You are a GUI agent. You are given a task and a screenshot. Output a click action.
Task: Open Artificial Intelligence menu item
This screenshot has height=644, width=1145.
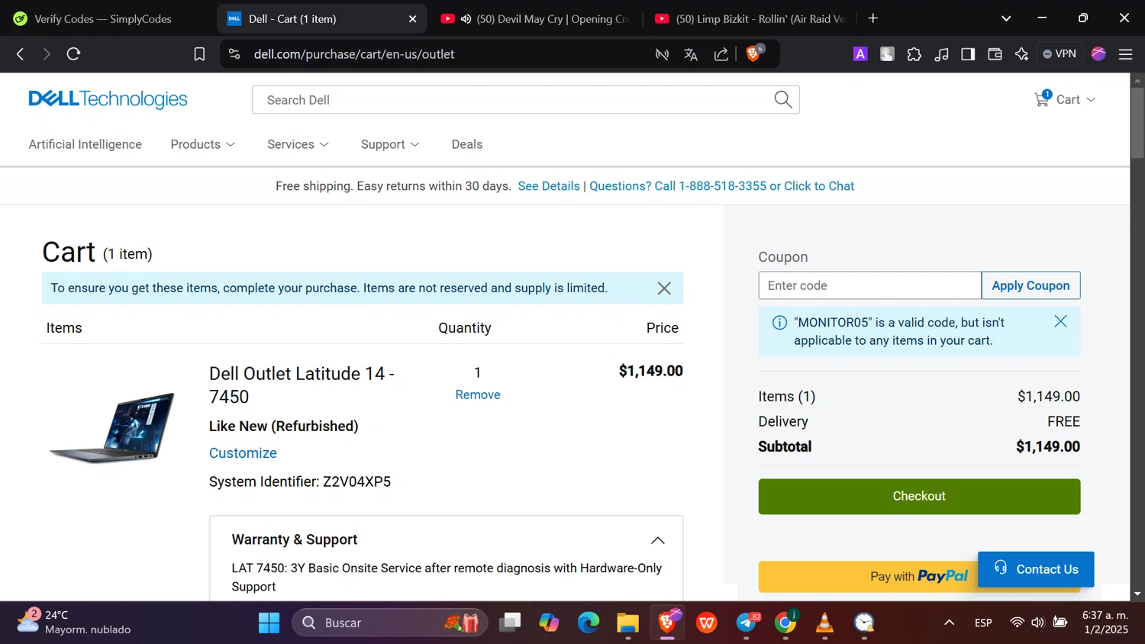coord(85,144)
